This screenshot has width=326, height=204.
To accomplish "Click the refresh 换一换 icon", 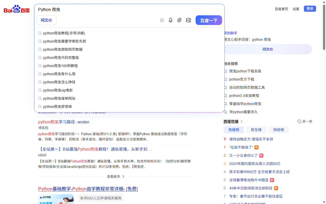I will [x=299, y=121].
